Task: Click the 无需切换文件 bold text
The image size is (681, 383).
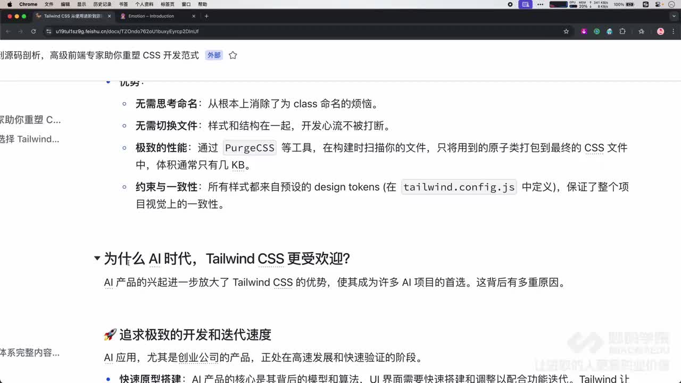Action: tap(167, 126)
